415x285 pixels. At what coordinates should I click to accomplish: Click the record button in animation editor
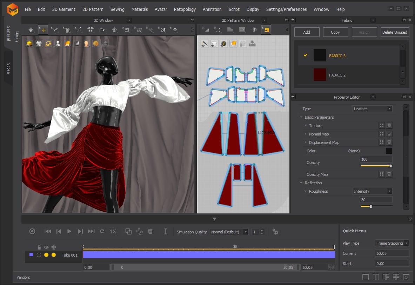pyautogui.click(x=32, y=232)
